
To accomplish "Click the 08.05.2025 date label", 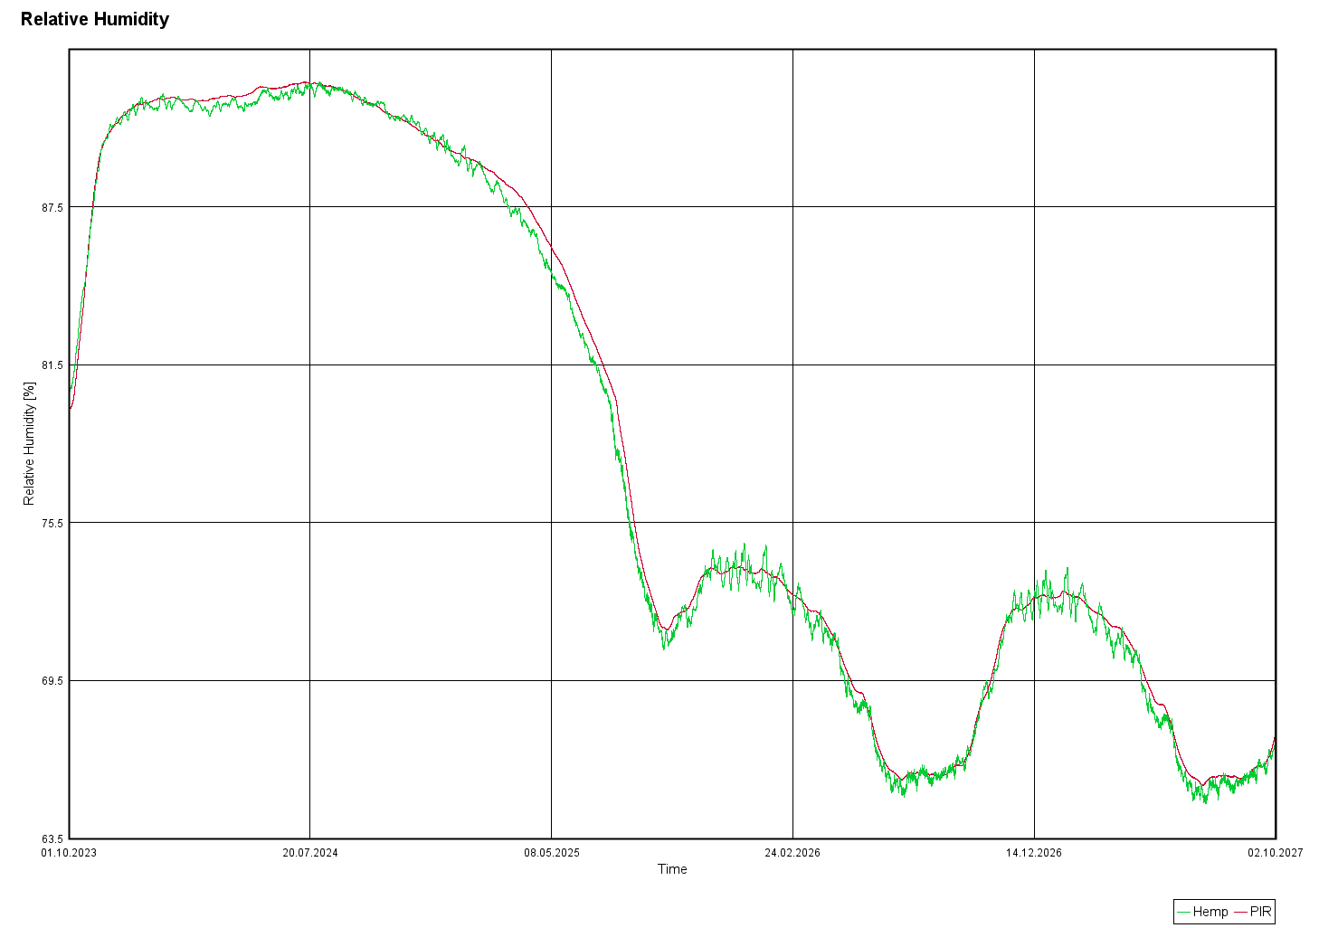I will coord(552,853).
